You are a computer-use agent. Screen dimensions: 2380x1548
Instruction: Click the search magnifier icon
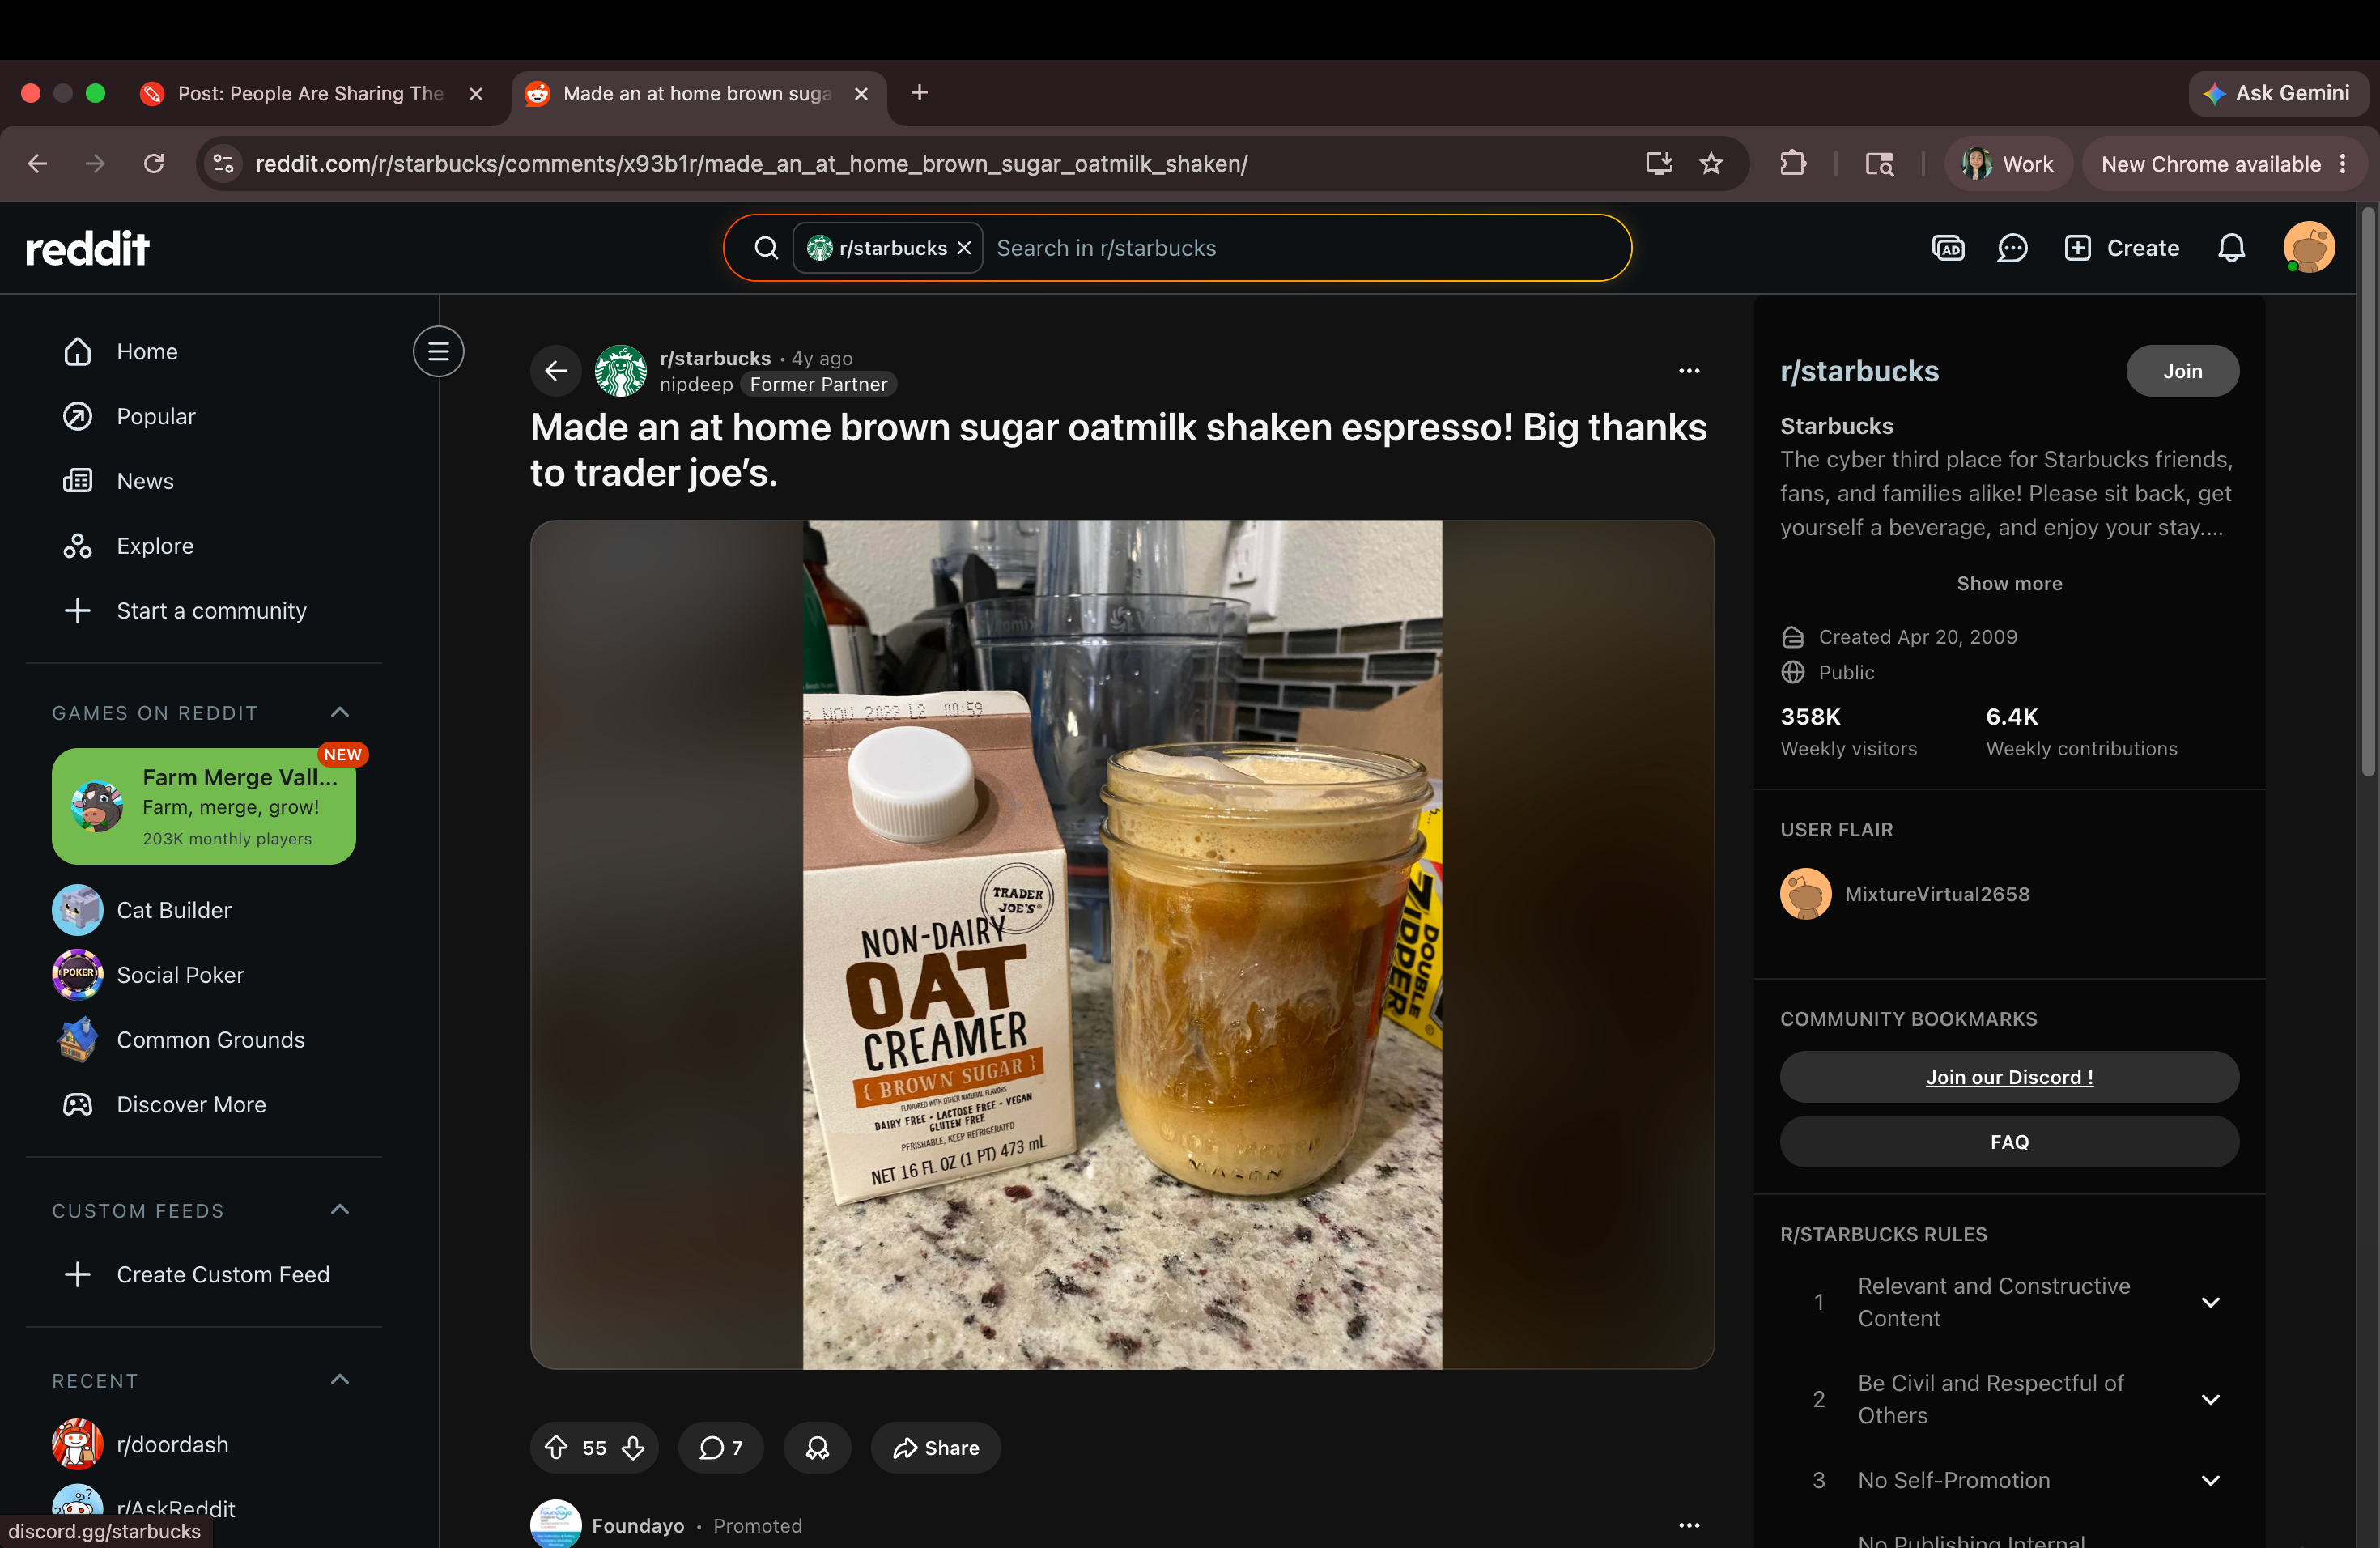[x=766, y=248]
